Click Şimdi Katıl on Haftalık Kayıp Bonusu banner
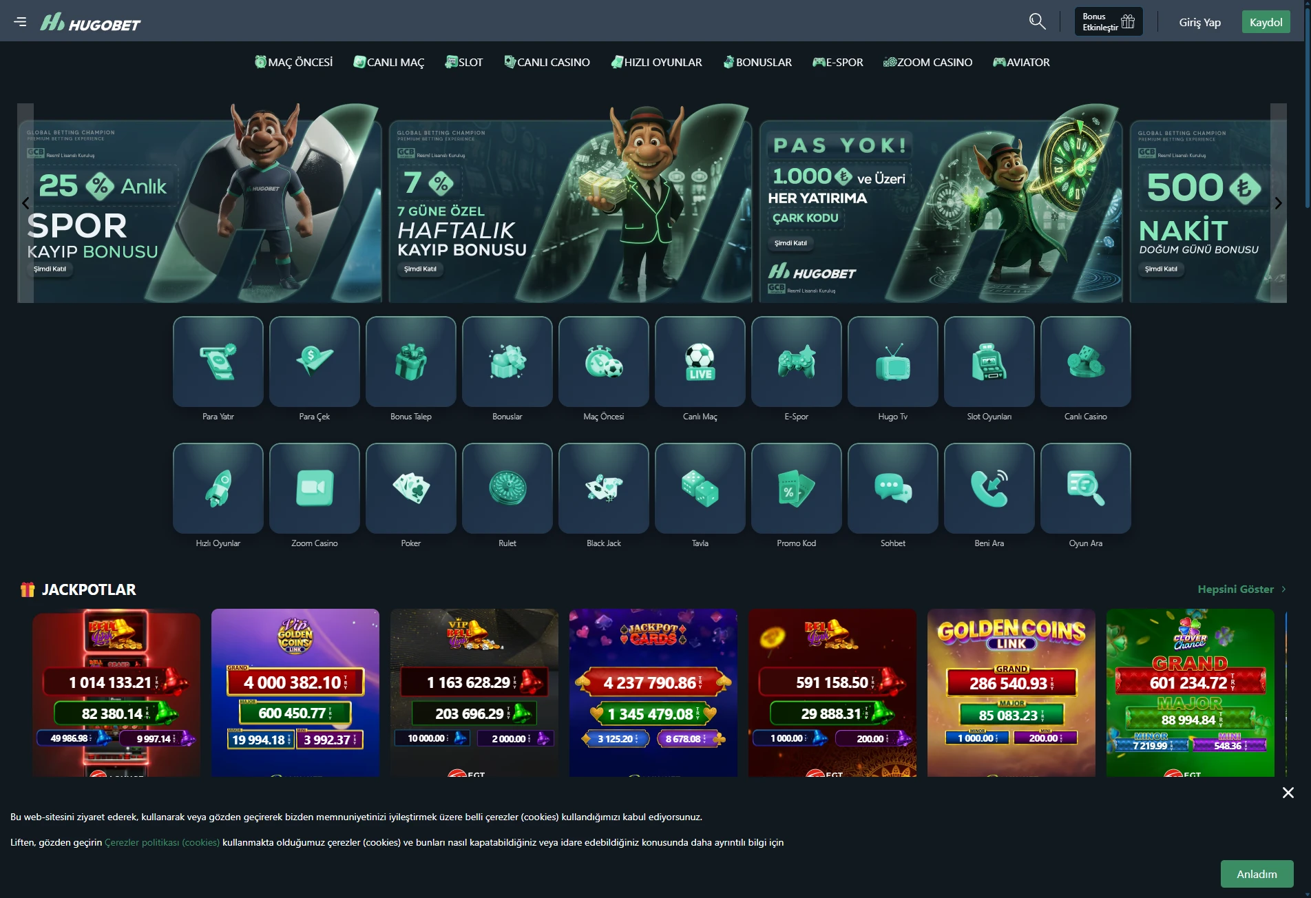The height and width of the screenshot is (898, 1311). 420,269
